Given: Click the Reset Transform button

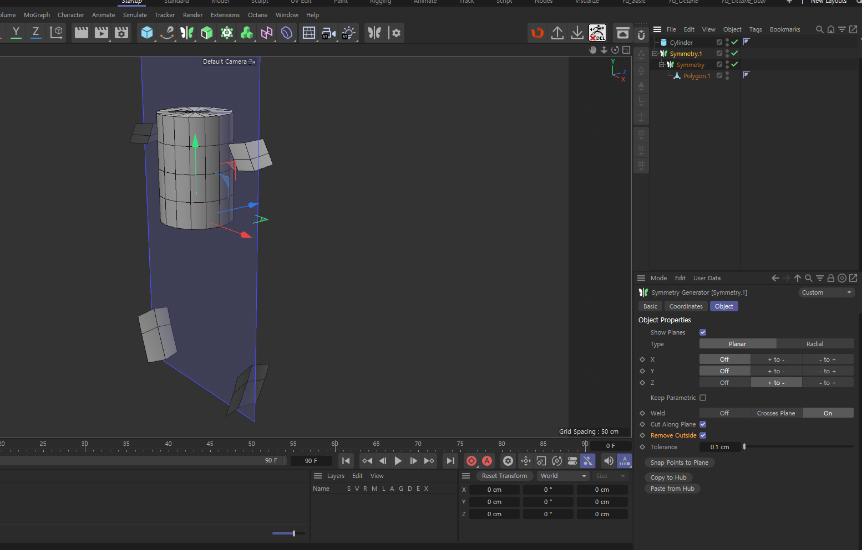Looking at the screenshot, I should 504,476.
